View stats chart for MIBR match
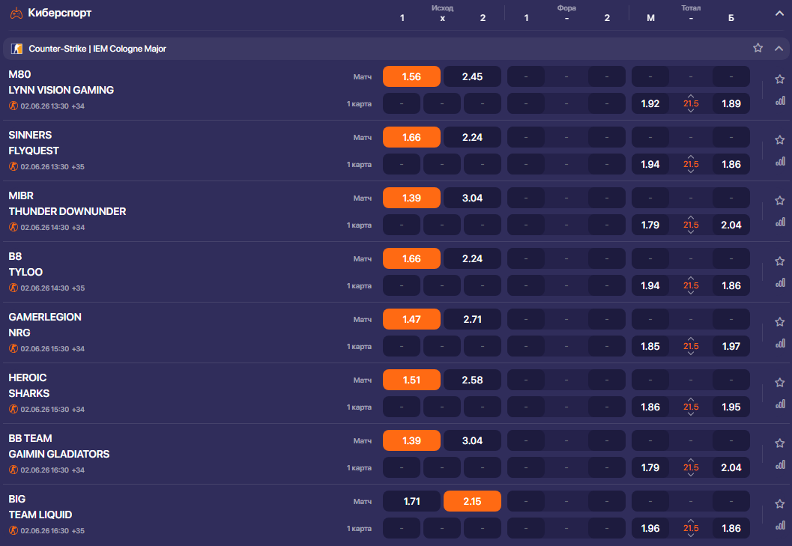Screen dimensions: 792x546 (x=780, y=222)
